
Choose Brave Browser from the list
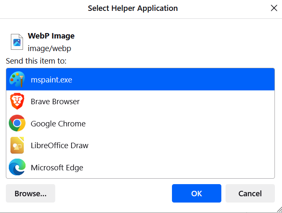tap(140, 101)
